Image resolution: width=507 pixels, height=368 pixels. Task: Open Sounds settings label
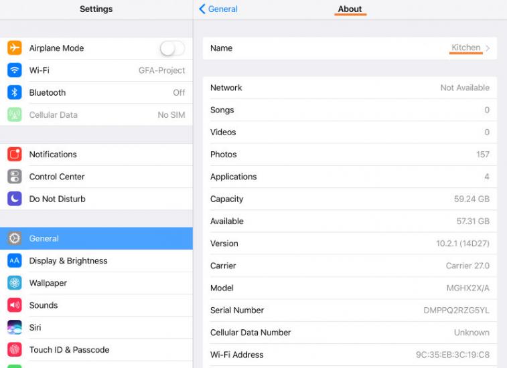pos(44,305)
